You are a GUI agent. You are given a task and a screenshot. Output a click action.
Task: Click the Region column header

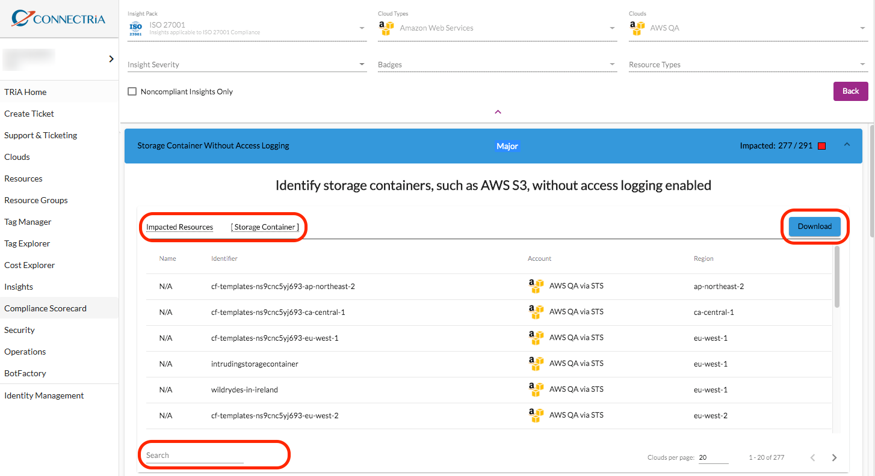tap(703, 258)
